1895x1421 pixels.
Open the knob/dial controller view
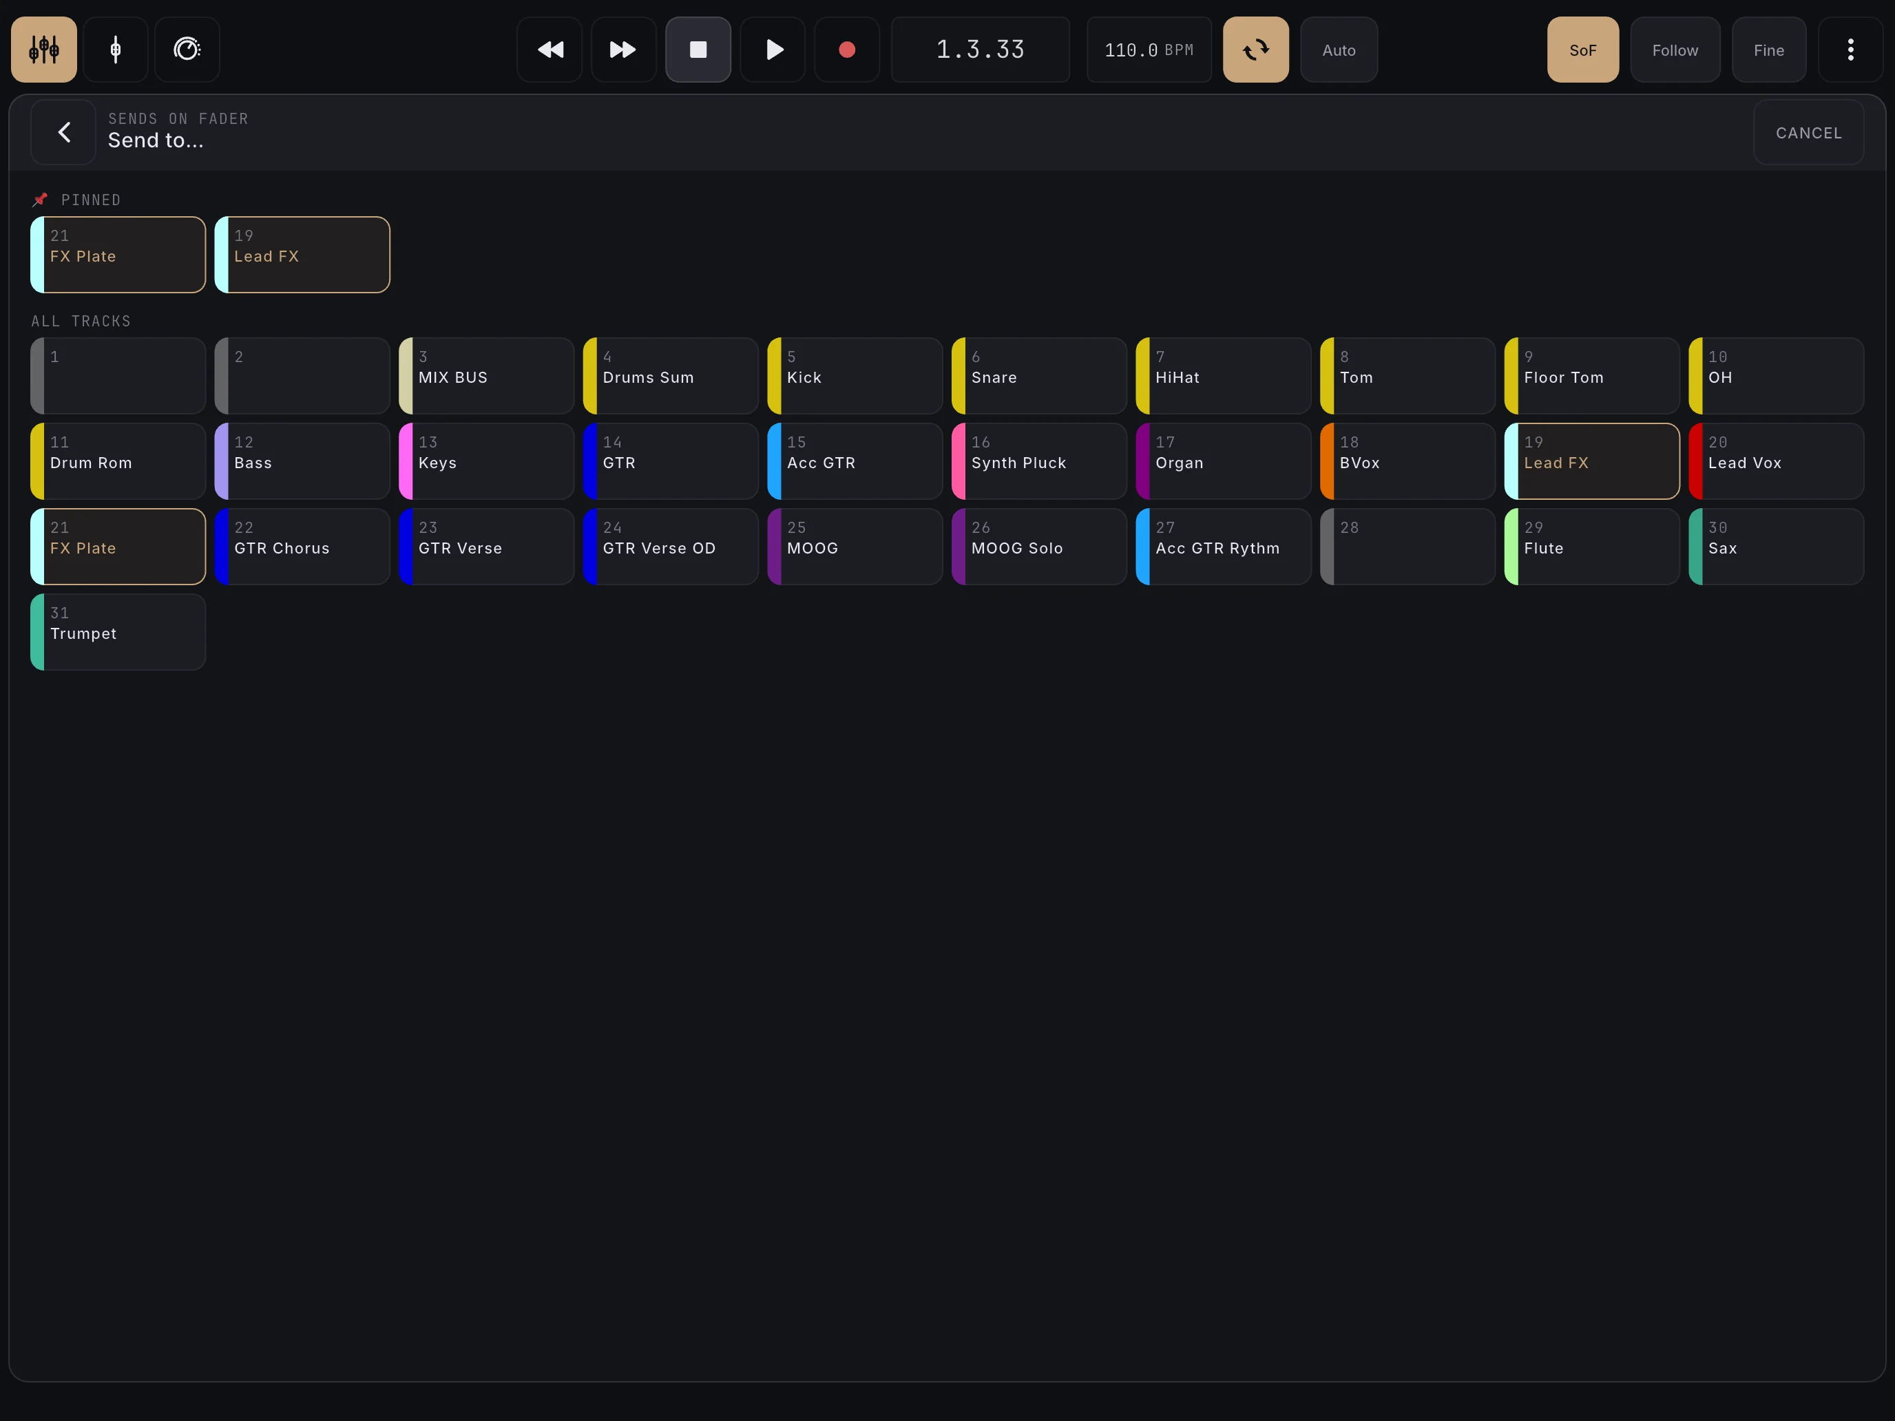tap(187, 50)
